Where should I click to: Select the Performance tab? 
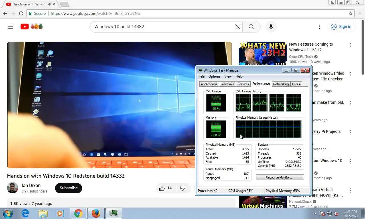(261, 84)
